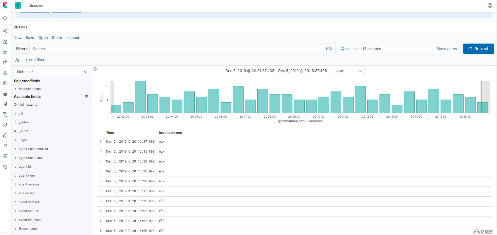Select the _score available field
Image resolution: width=497 pixels, height=235 pixels.
24,131
